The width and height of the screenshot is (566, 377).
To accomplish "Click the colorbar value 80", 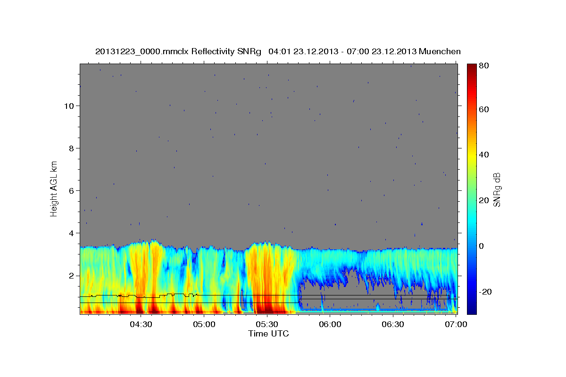I will [483, 66].
